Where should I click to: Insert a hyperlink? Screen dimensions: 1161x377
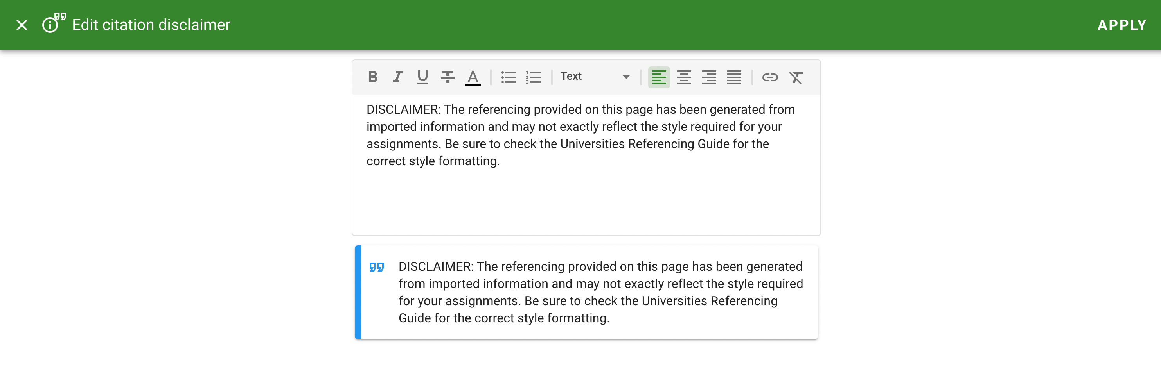pyautogui.click(x=770, y=77)
